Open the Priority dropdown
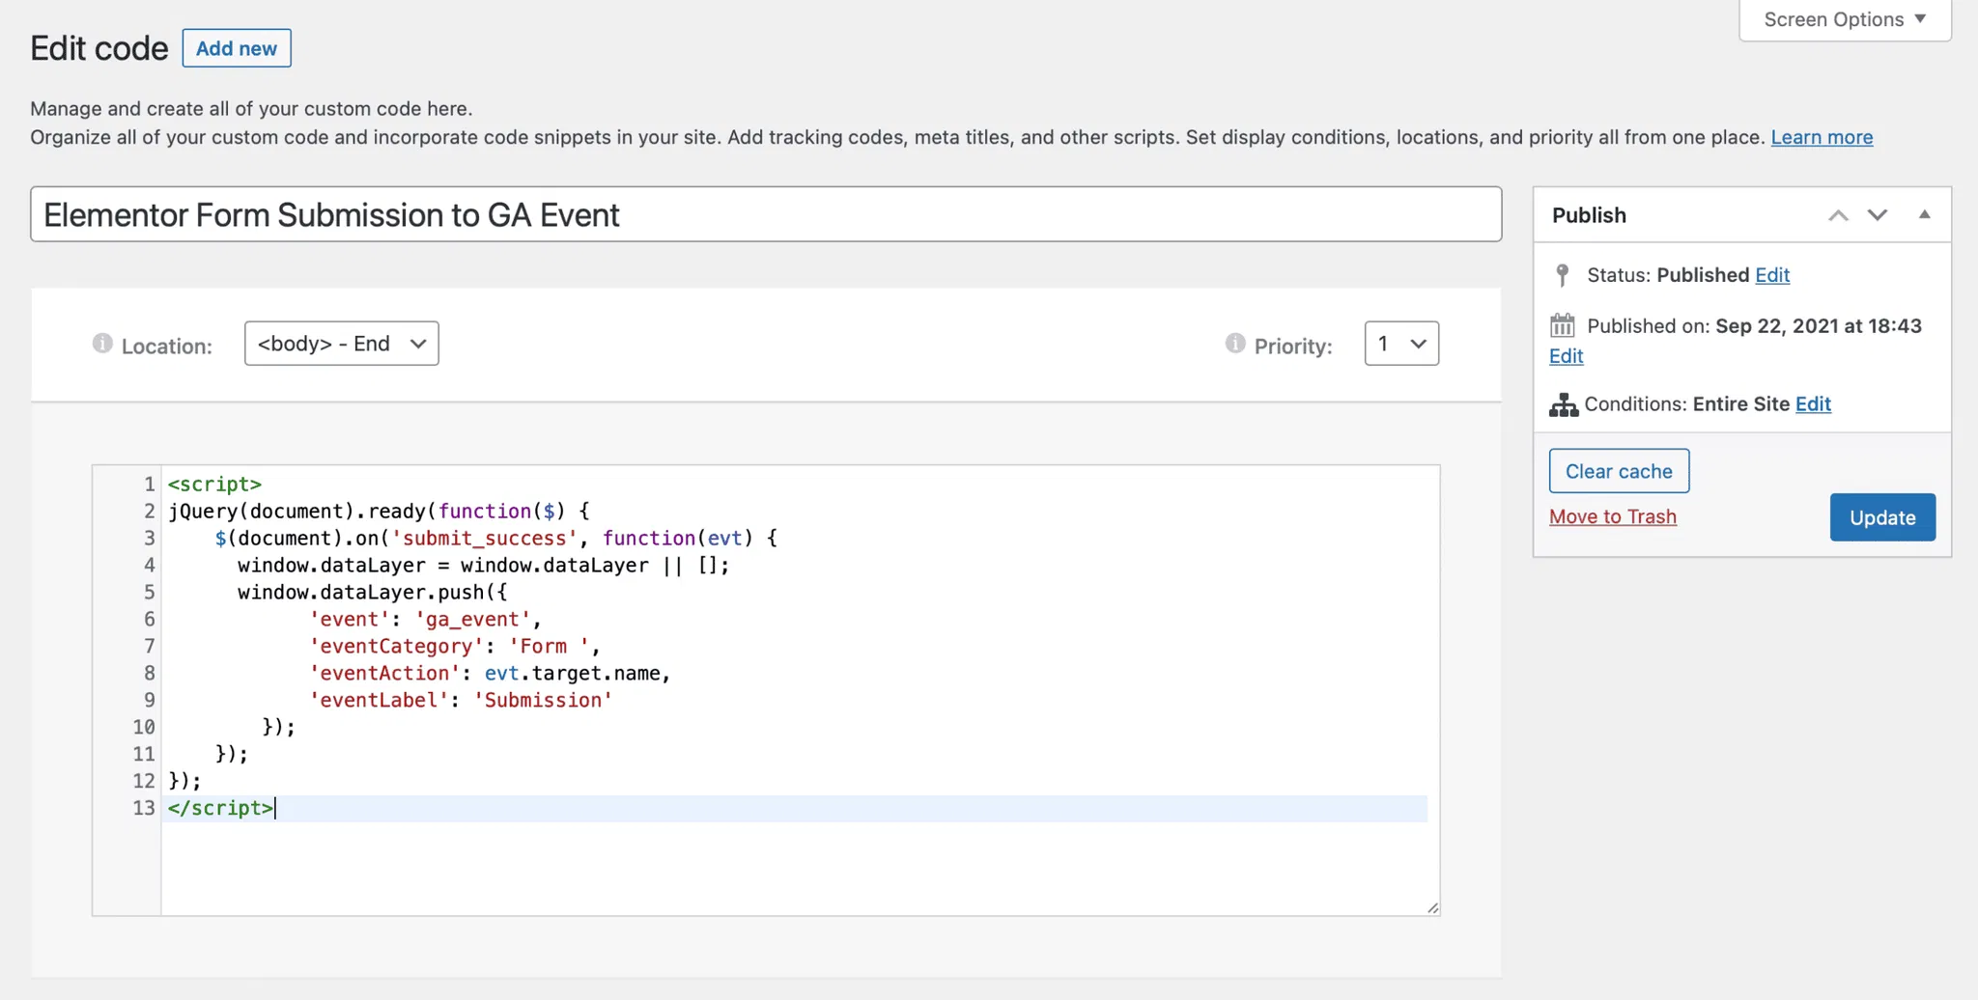Screen dimensions: 1978x1000 point(1401,344)
